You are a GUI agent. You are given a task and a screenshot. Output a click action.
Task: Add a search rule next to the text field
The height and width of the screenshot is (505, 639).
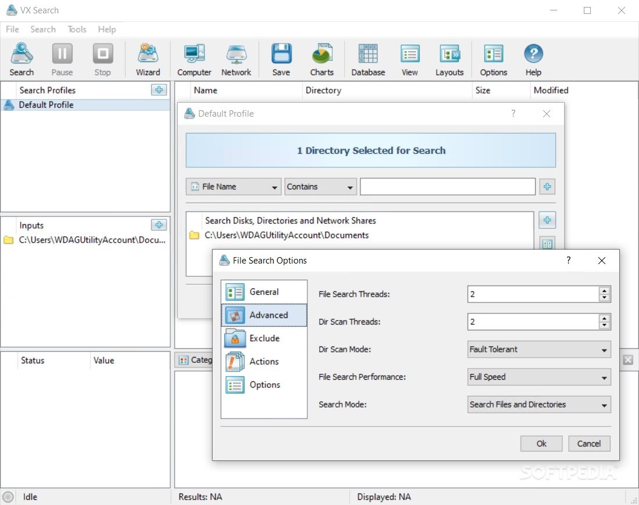coord(547,186)
